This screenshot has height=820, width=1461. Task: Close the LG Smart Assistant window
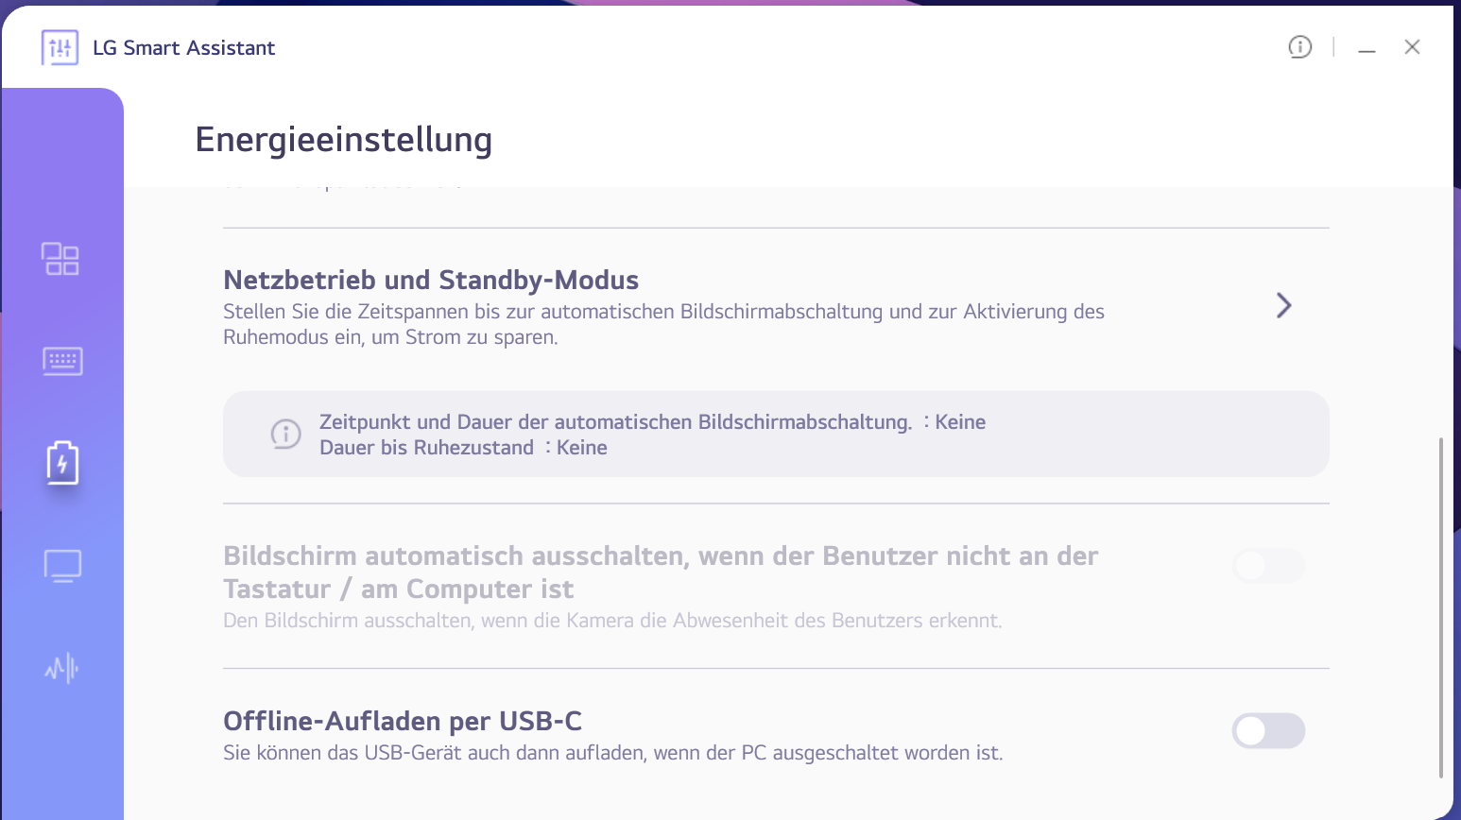[x=1412, y=47]
